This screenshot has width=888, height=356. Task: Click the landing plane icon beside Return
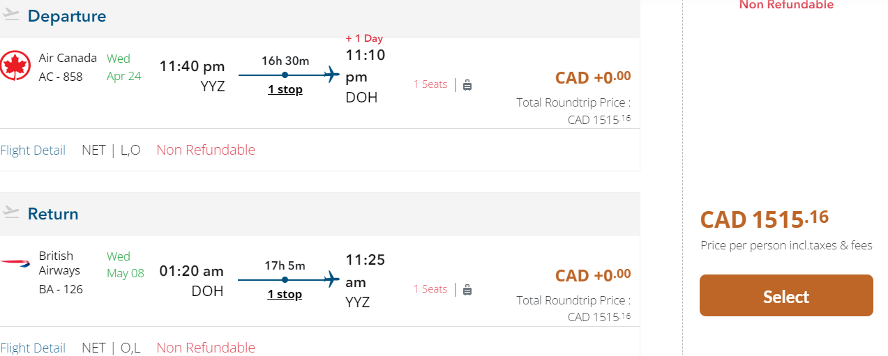click(10, 212)
